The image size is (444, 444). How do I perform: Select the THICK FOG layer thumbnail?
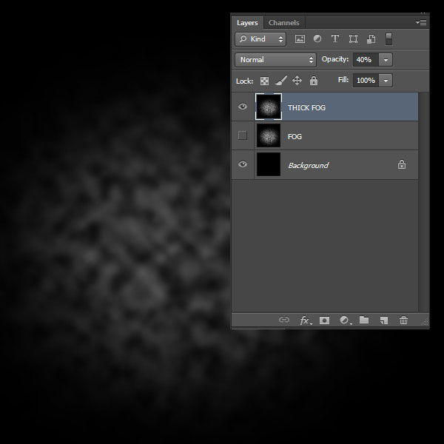[269, 107]
